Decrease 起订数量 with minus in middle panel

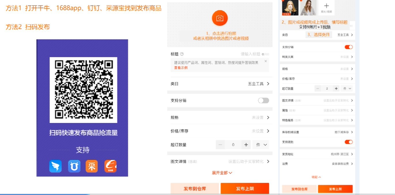coord(220,145)
